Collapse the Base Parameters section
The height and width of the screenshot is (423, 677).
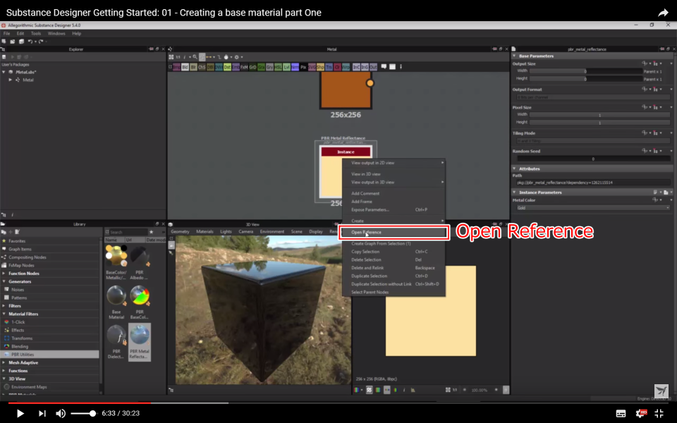point(514,56)
